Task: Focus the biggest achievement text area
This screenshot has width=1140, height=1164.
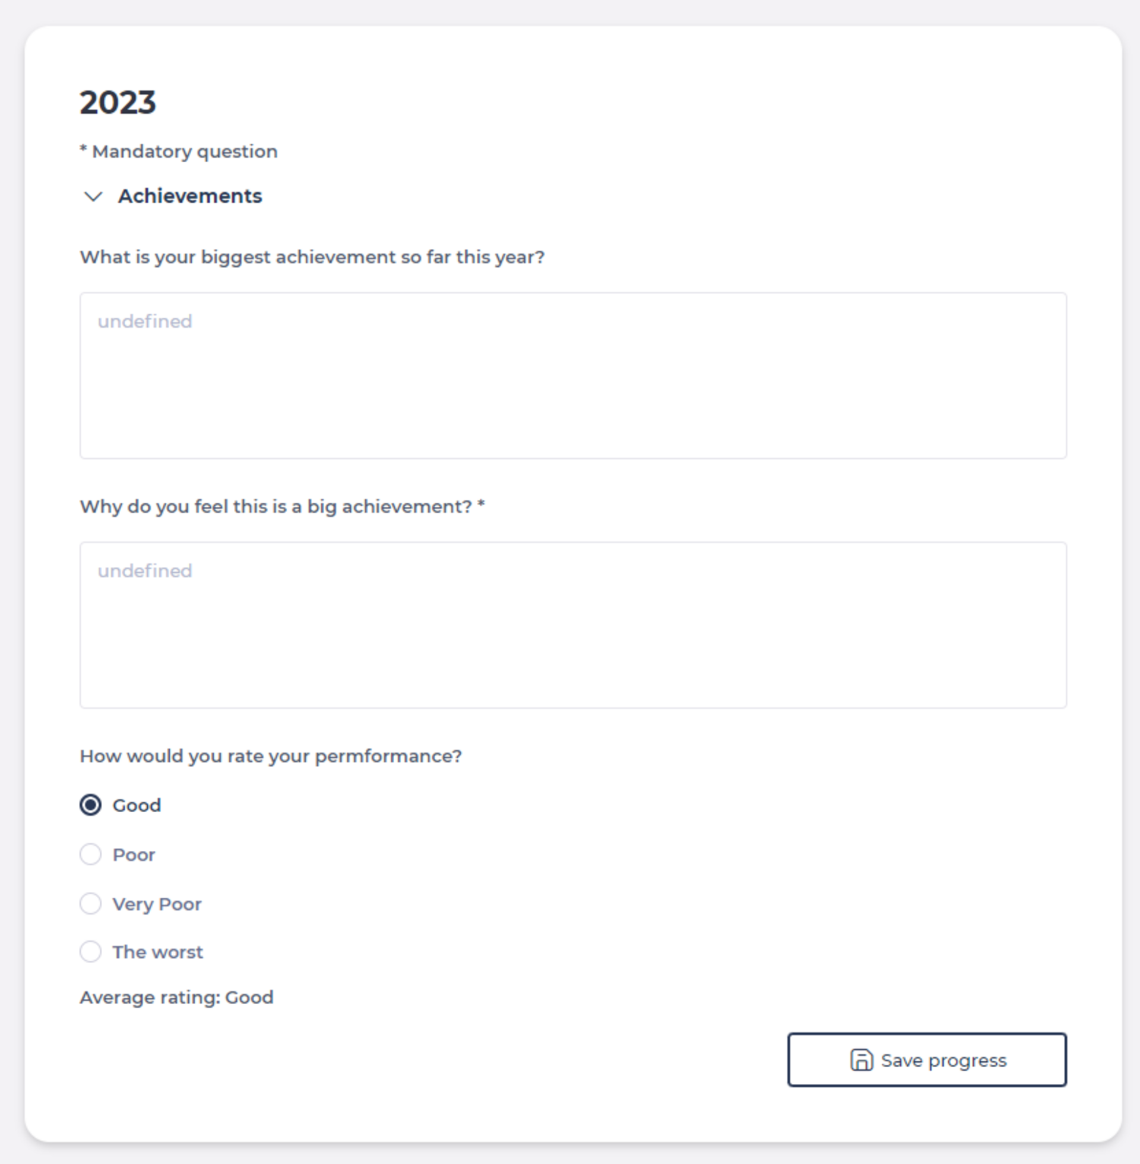Action: coord(573,376)
